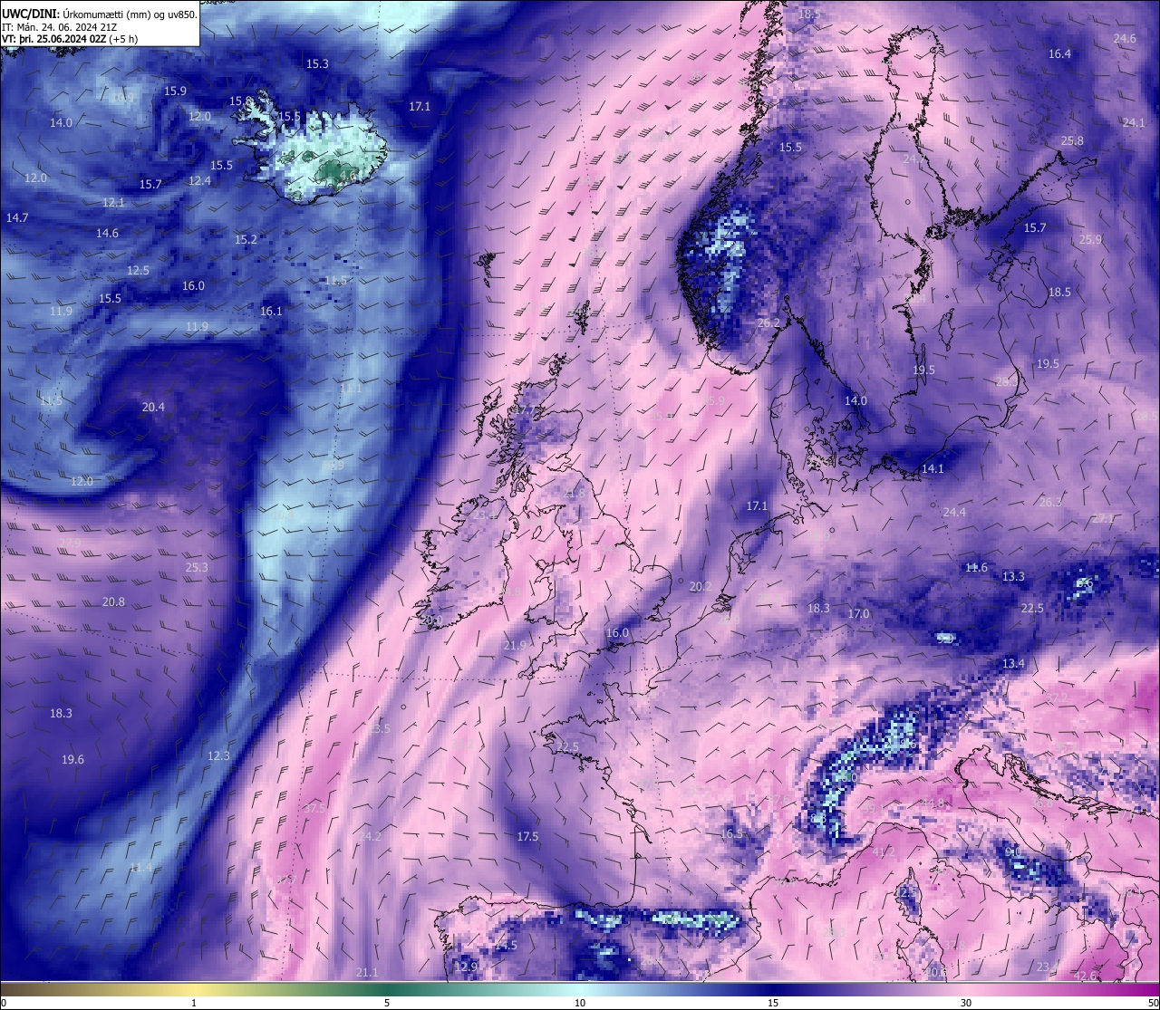Click the 24.4 value label

(954, 513)
